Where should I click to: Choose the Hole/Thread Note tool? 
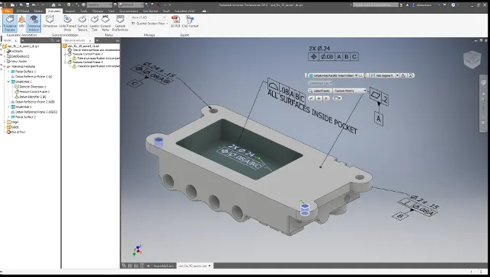68,24
